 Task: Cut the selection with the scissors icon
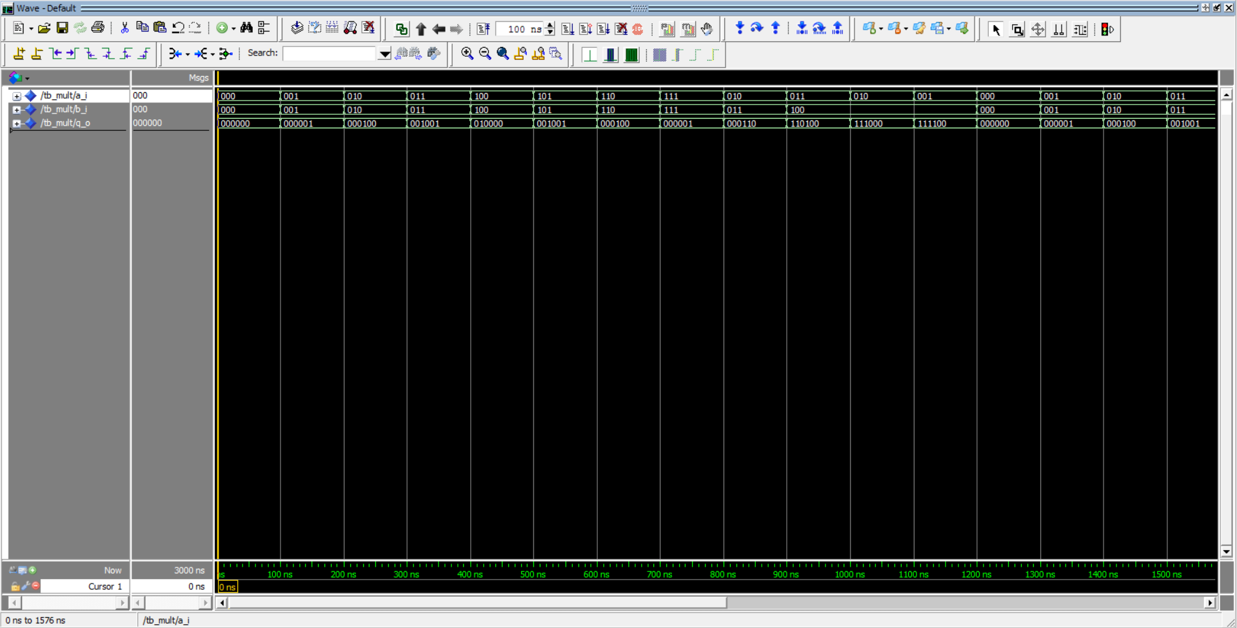(124, 28)
